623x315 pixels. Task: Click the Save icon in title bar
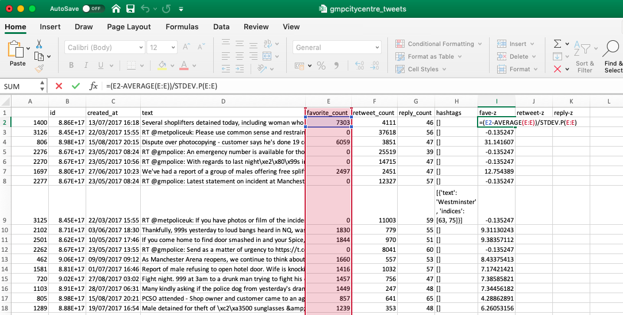(130, 9)
